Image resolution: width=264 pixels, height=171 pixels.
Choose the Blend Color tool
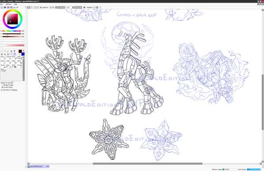3,71
